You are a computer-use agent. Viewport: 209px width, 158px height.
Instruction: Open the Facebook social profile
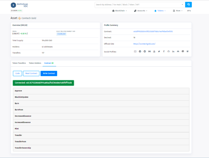pyautogui.click(x=164, y=51)
